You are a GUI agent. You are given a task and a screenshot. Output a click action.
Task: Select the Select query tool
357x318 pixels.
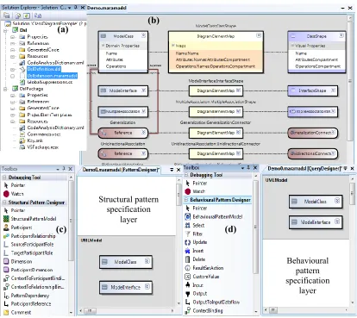coord(195,225)
